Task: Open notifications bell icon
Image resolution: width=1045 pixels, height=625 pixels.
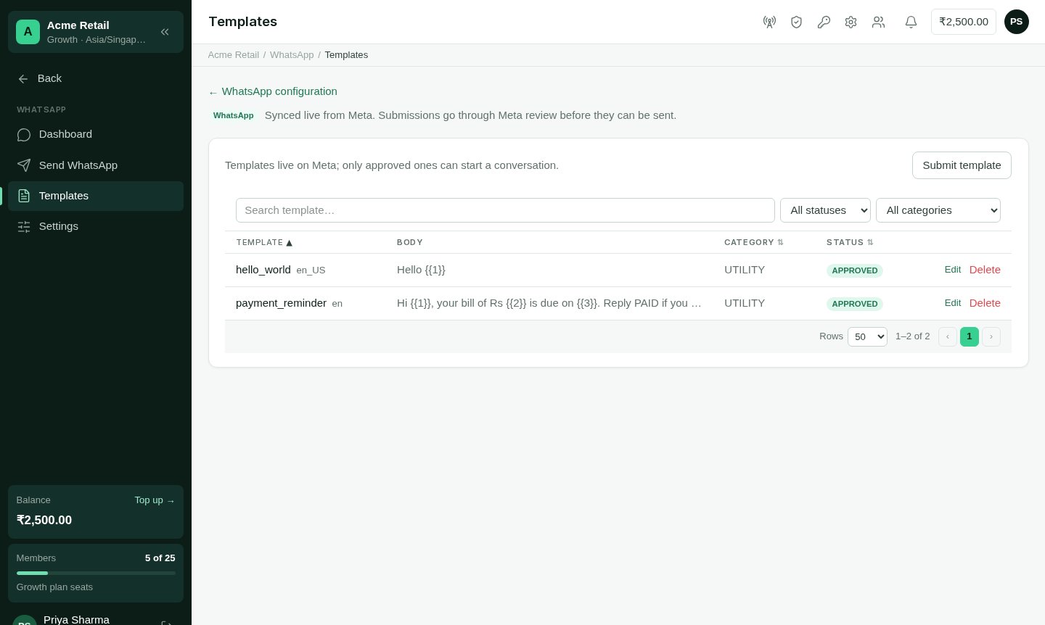Action: pyautogui.click(x=911, y=22)
